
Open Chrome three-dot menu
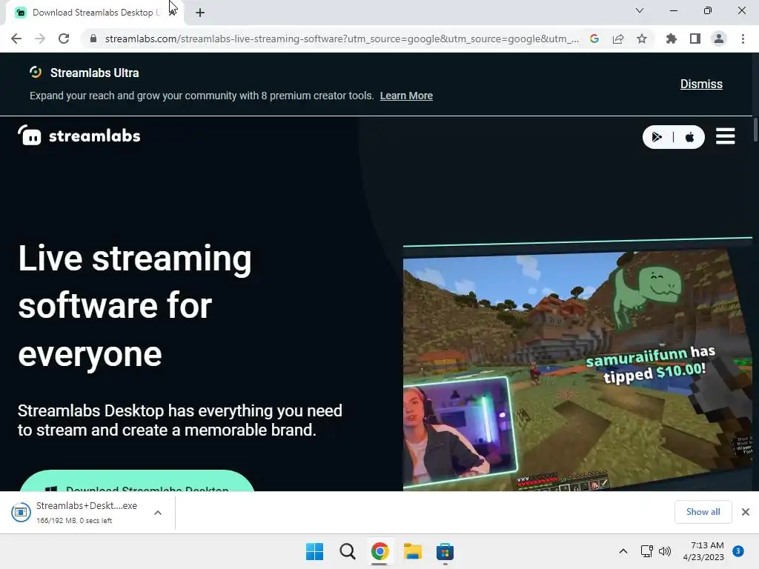coord(743,39)
